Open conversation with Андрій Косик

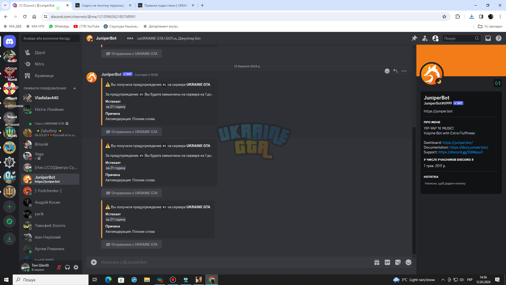tap(50, 202)
